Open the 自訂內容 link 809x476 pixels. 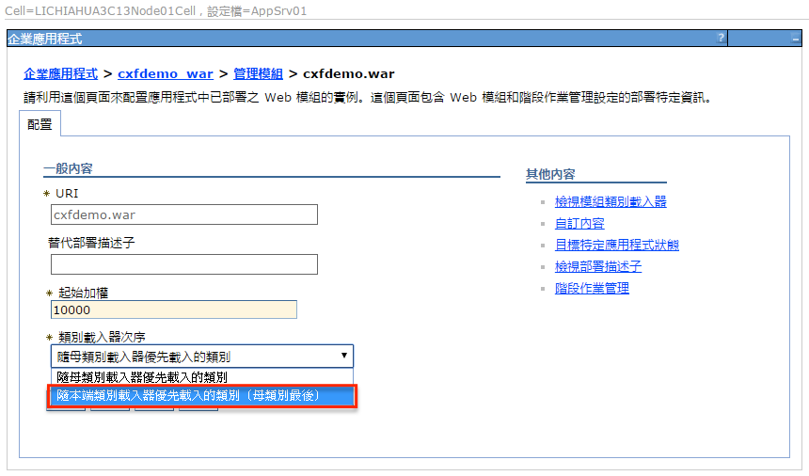(579, 223)
